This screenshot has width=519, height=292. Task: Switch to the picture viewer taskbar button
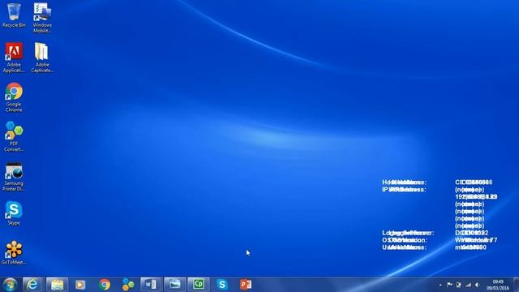(175, 285)
